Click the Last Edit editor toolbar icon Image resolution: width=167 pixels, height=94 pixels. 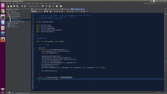click(x=45, y=11)
